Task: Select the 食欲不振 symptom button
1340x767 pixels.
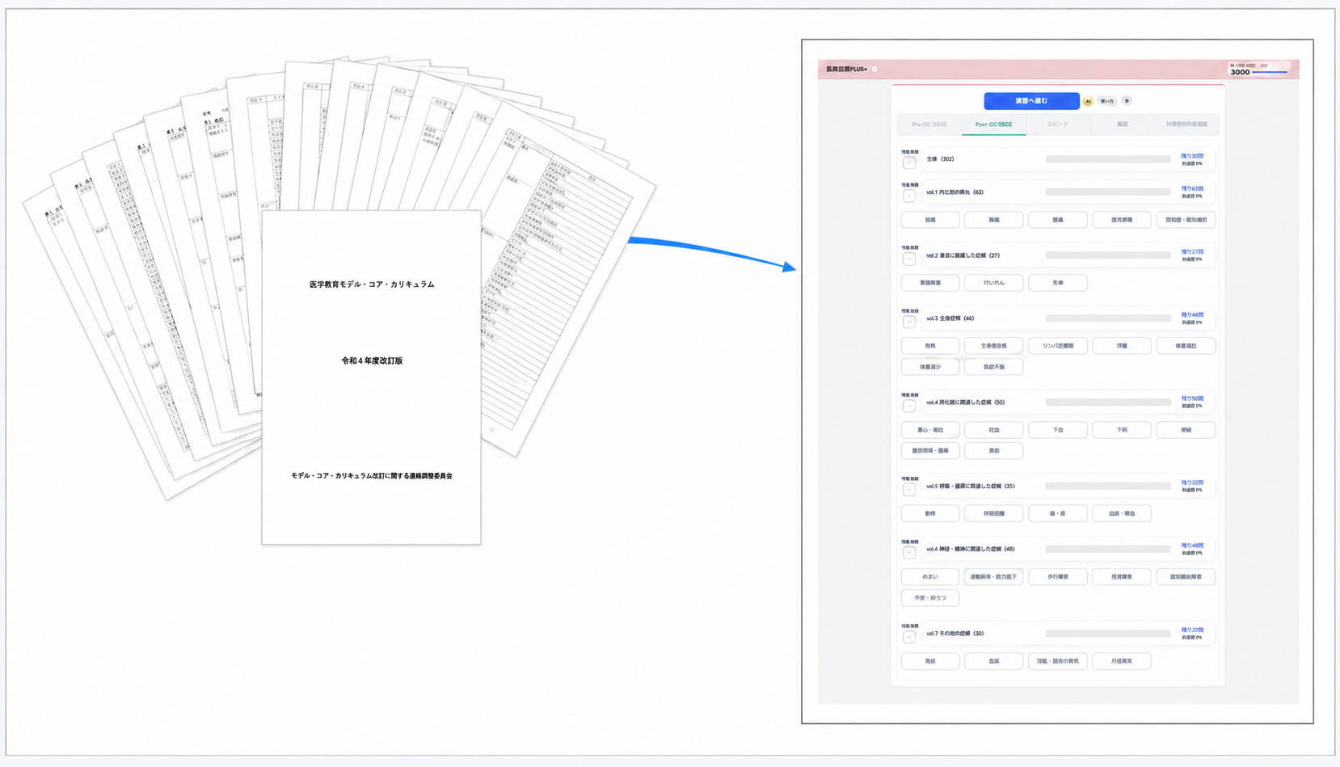Action: point(994,367)
